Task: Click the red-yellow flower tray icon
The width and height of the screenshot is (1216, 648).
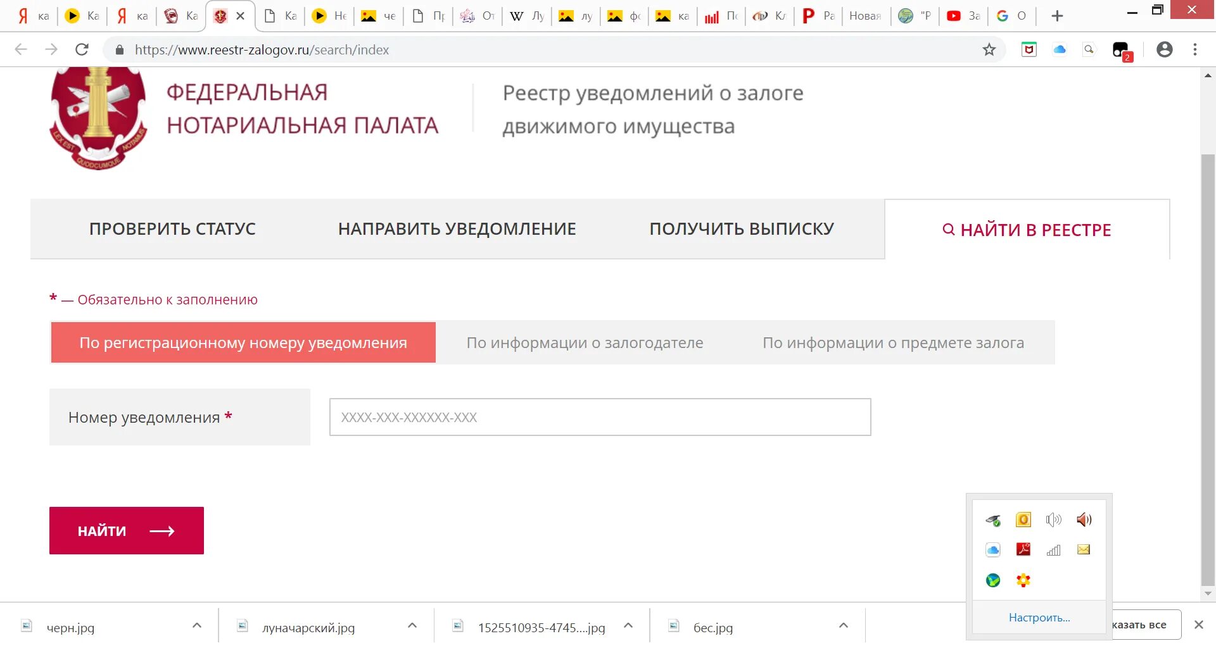Action: click(x=1023, y=580)
